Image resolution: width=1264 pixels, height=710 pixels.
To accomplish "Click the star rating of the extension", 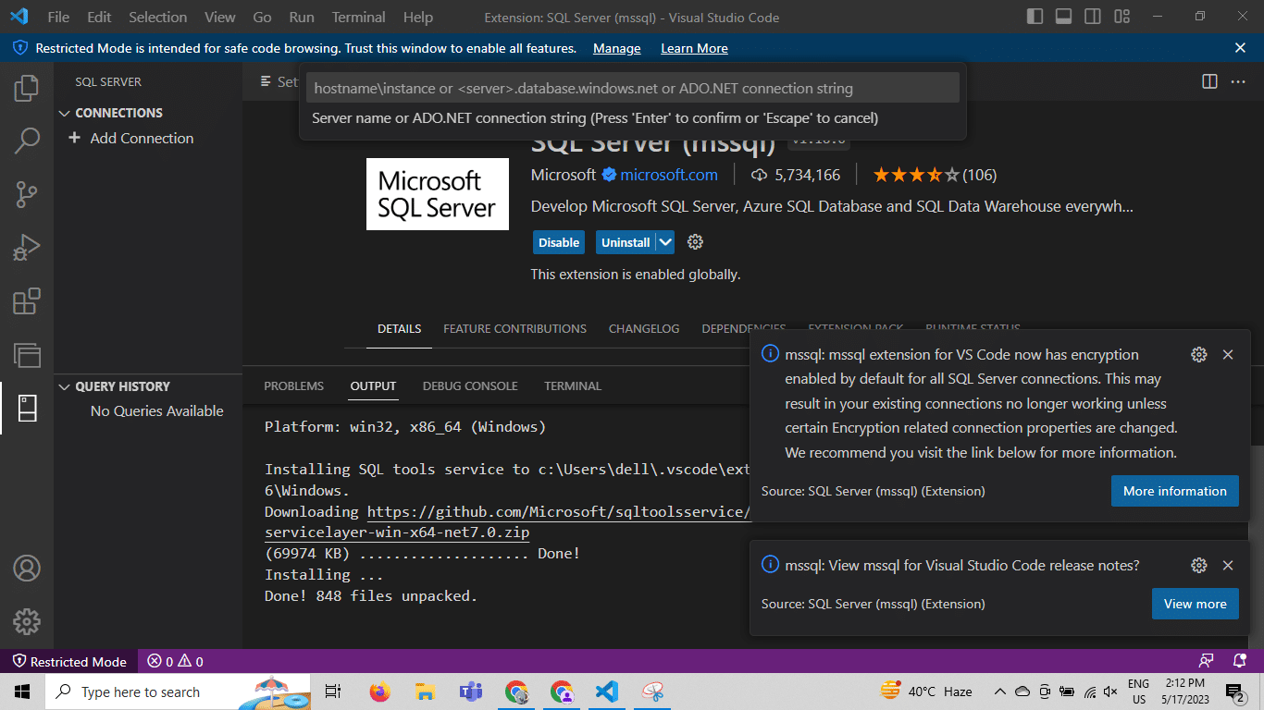I will 916,175.
